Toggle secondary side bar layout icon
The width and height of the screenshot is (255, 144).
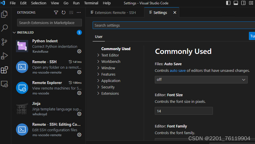coord(243,3)
